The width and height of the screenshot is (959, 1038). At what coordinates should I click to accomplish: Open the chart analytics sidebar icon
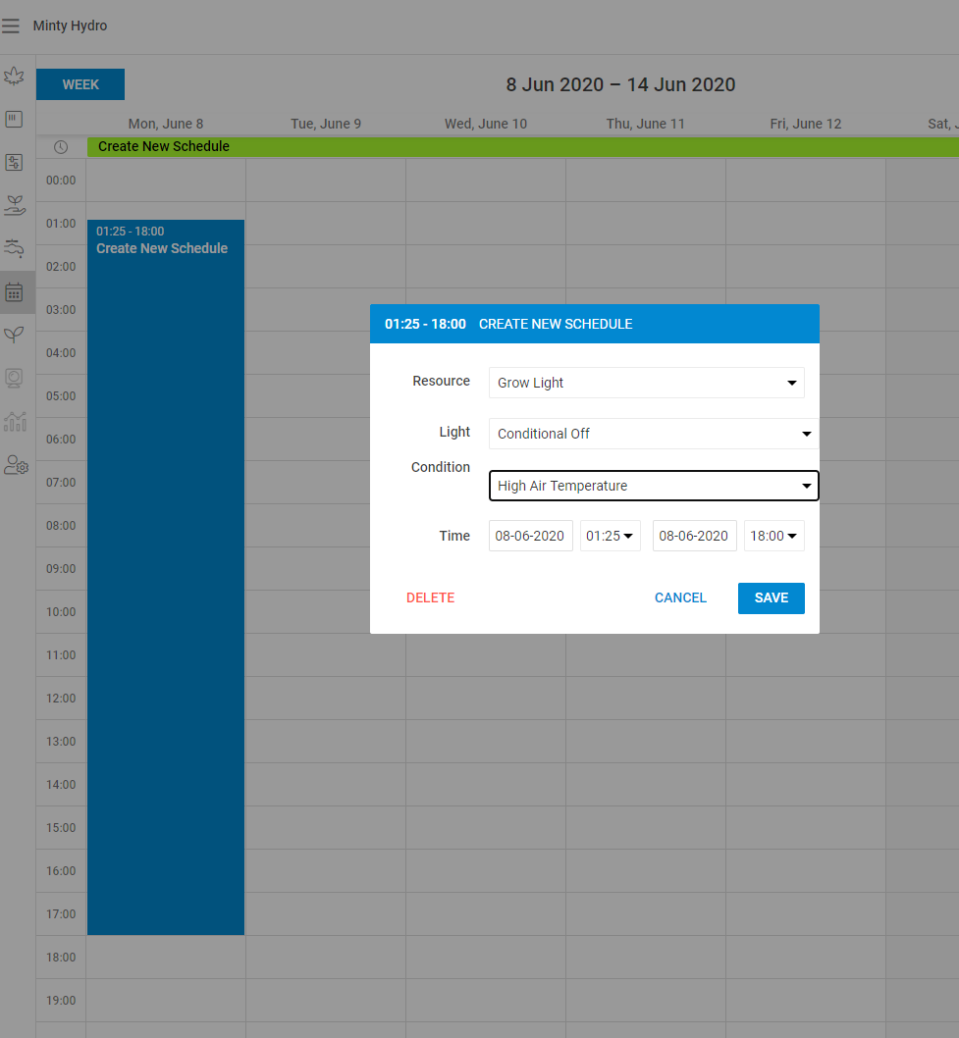(14, 421)
